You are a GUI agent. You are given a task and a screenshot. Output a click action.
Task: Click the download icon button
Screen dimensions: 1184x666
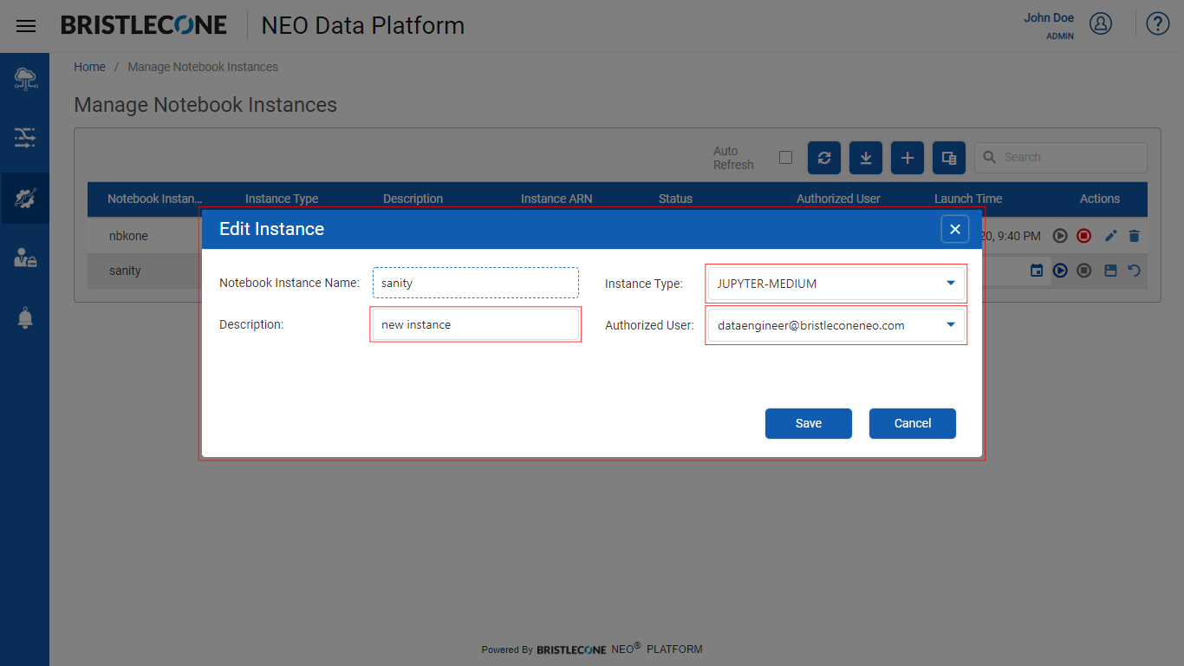(866, 158)
